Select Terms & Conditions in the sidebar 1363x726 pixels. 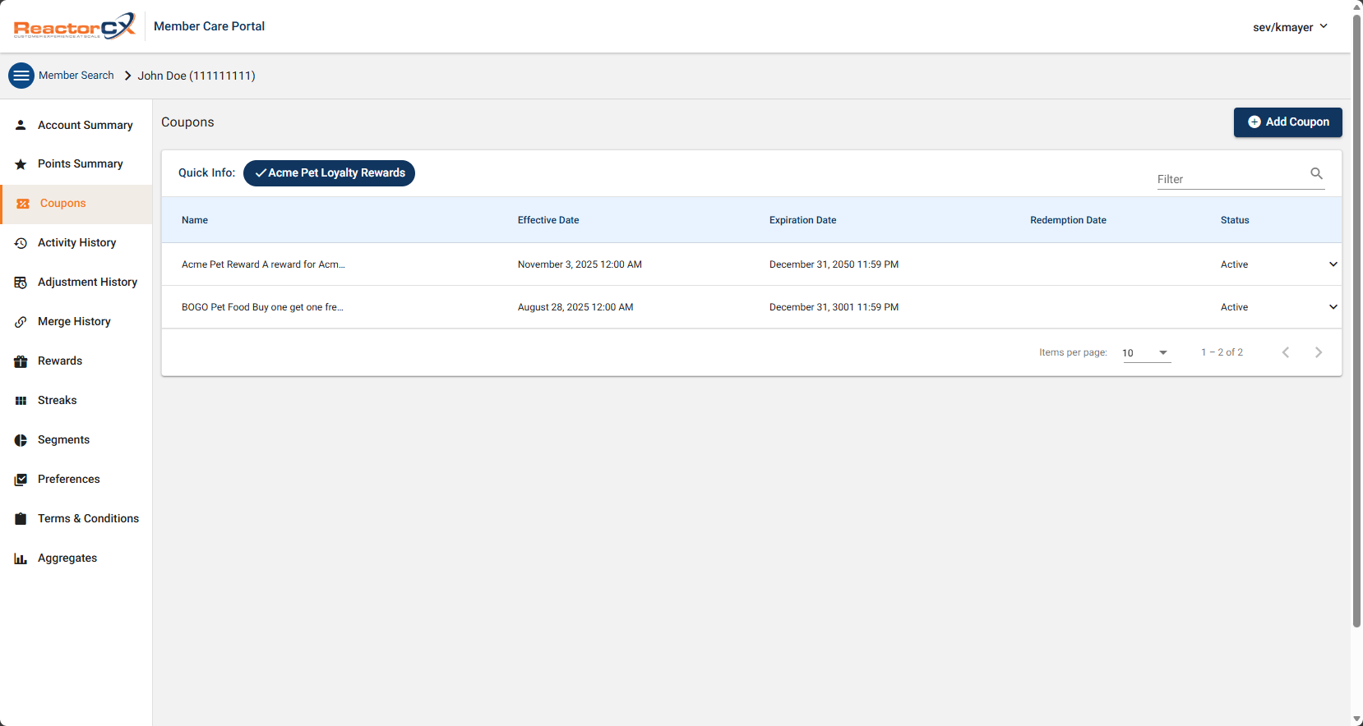[88, 519]
